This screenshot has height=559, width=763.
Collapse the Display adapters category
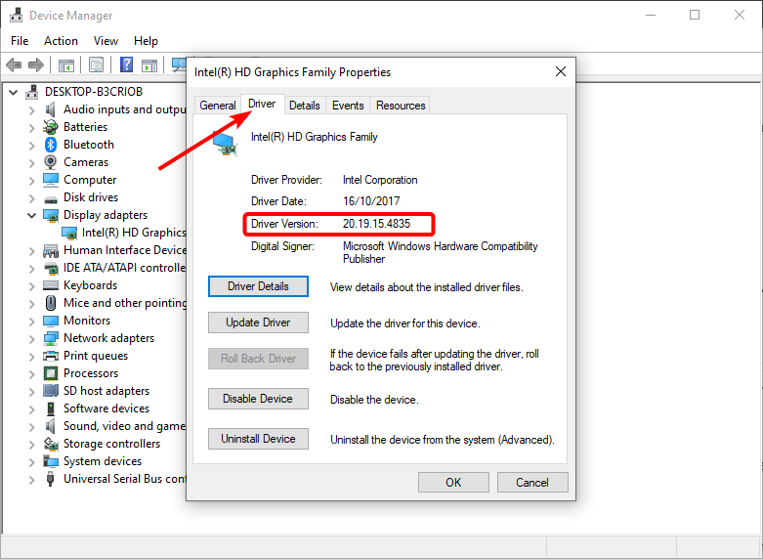point(31,215)
